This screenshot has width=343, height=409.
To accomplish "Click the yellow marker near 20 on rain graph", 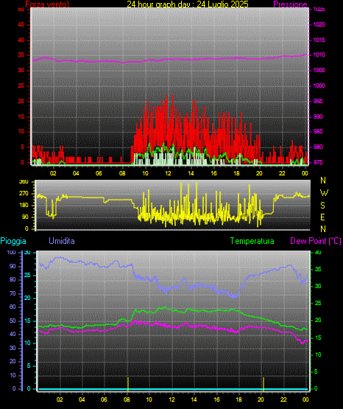I will (264, 384).
